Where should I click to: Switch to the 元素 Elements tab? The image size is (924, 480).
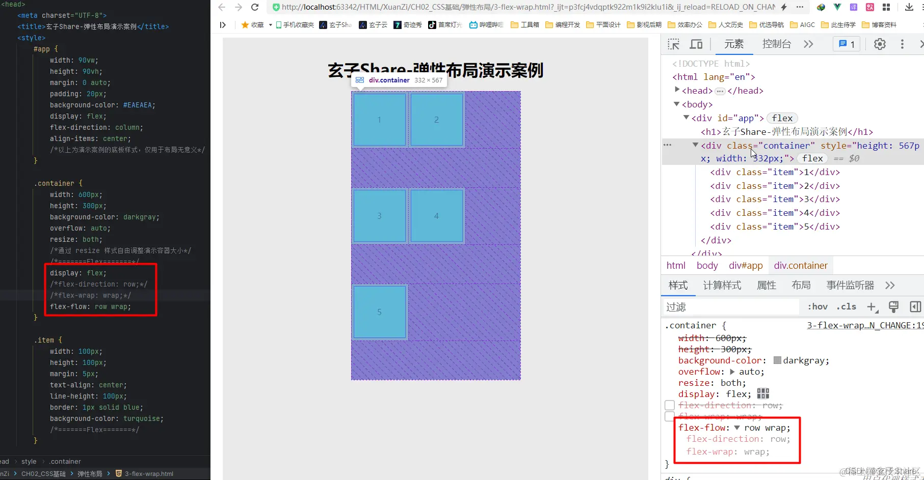point(734,44)
